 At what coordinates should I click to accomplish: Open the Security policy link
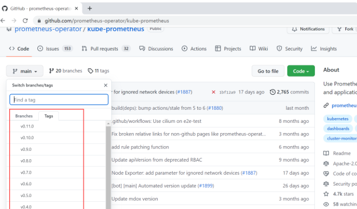pos(340,184)
